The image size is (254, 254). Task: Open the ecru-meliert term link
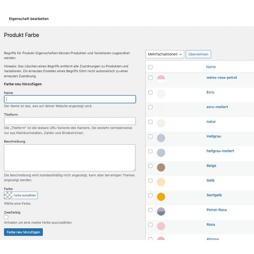point(217,107)
